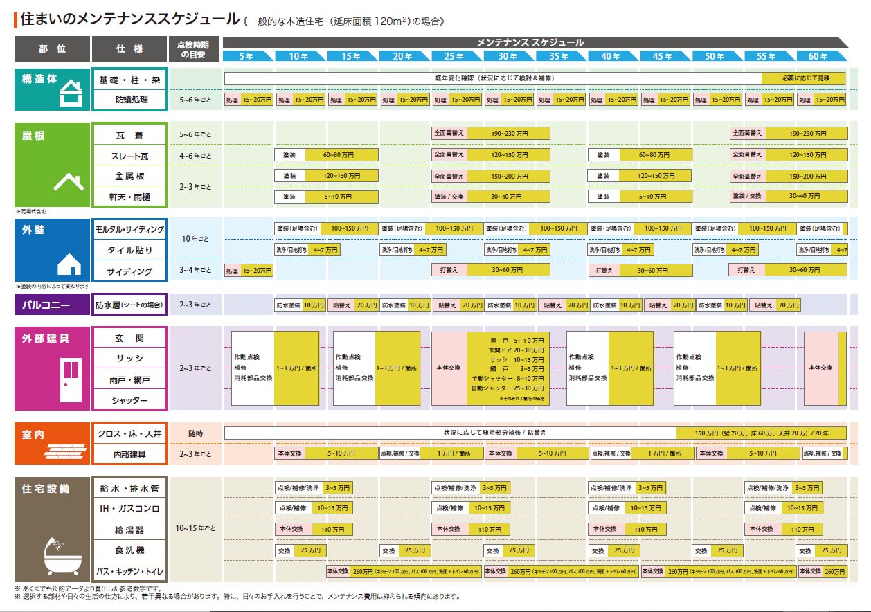871x612 pixels.
Task: Select the 30年 column header
Action: 508,56
